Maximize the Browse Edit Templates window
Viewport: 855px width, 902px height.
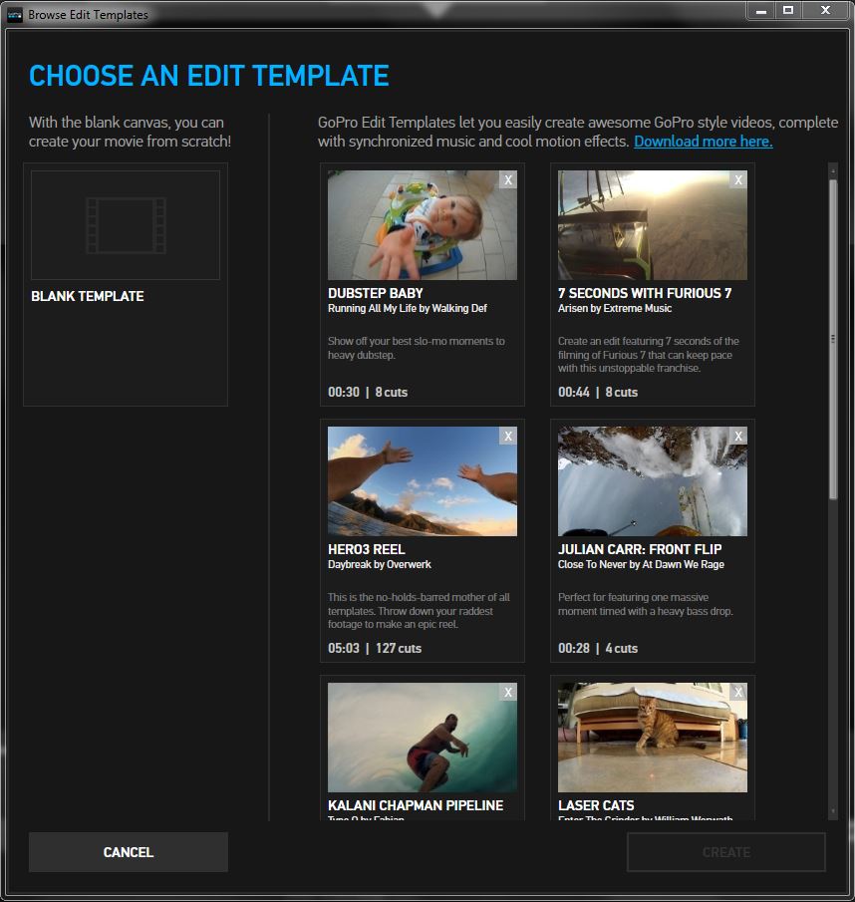click(x=788, y=11)
